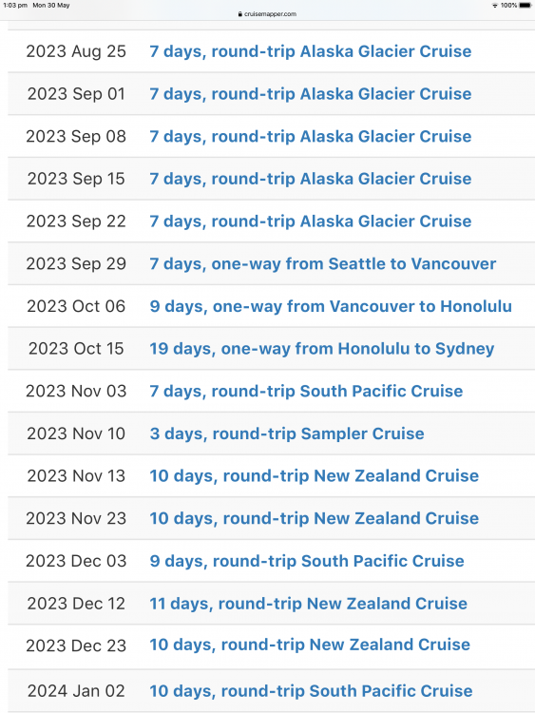The width and height of the screenshot is (535, 713).
Task: Open 11 days round-trip New Zealand Cruise
Action: 308,604
